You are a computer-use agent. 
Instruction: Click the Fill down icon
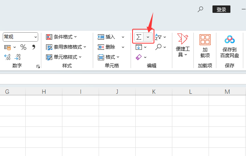(139, 47)
